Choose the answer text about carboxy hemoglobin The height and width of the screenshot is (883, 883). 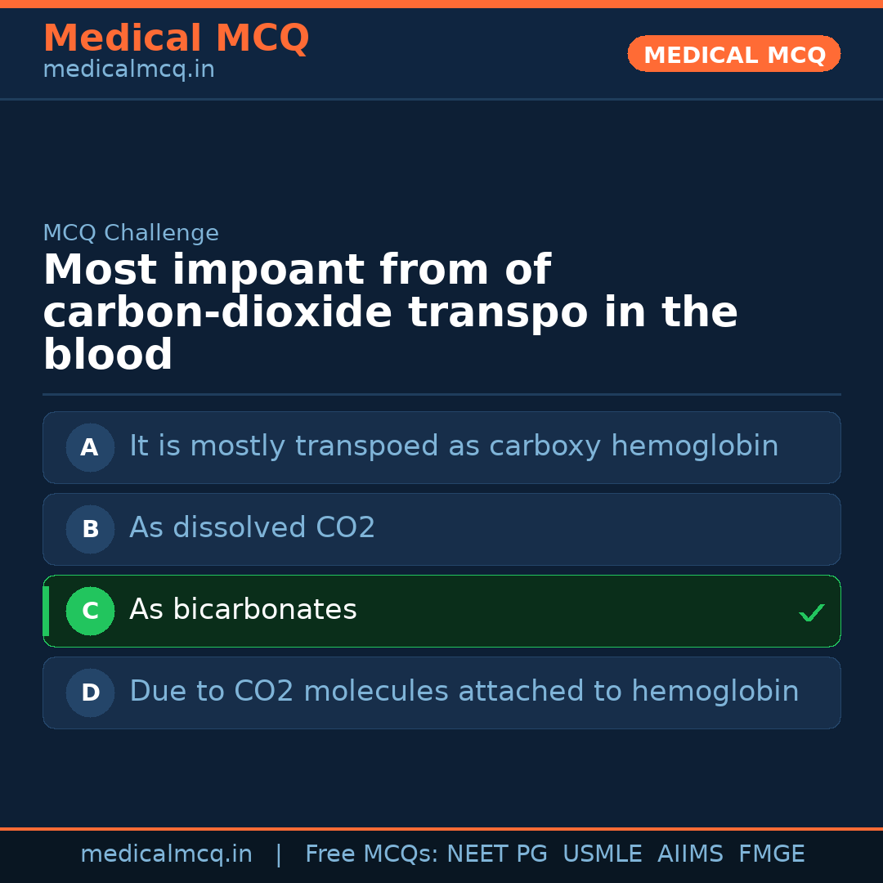(454, 446)
